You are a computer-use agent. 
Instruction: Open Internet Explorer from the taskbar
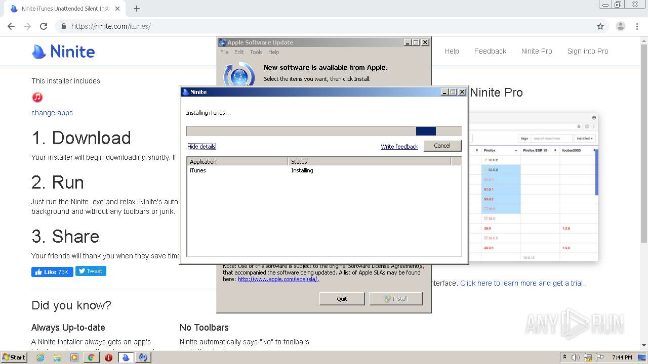click(x=40, y=357)
